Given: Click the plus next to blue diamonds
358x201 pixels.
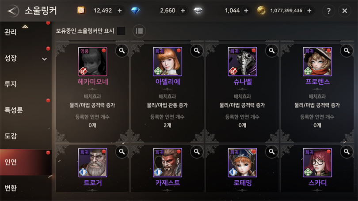Looking at the screenshot, I should 183,11.
